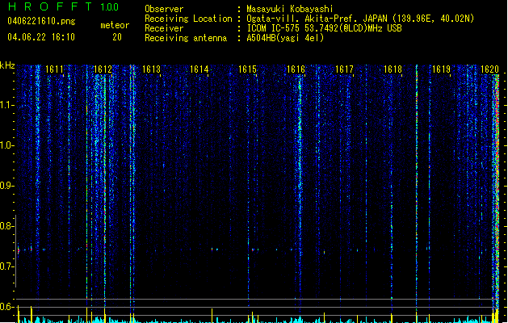Click the receiver ICOM IC-575 text

click(324, 28)
